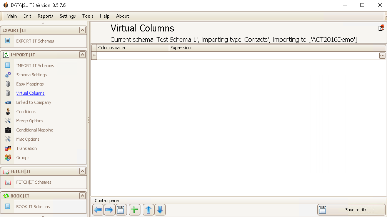Image resolution: width=387 pixels, height=217 pixels.
Task: Click the new row Columns name cell
Action: coord(133,56)
